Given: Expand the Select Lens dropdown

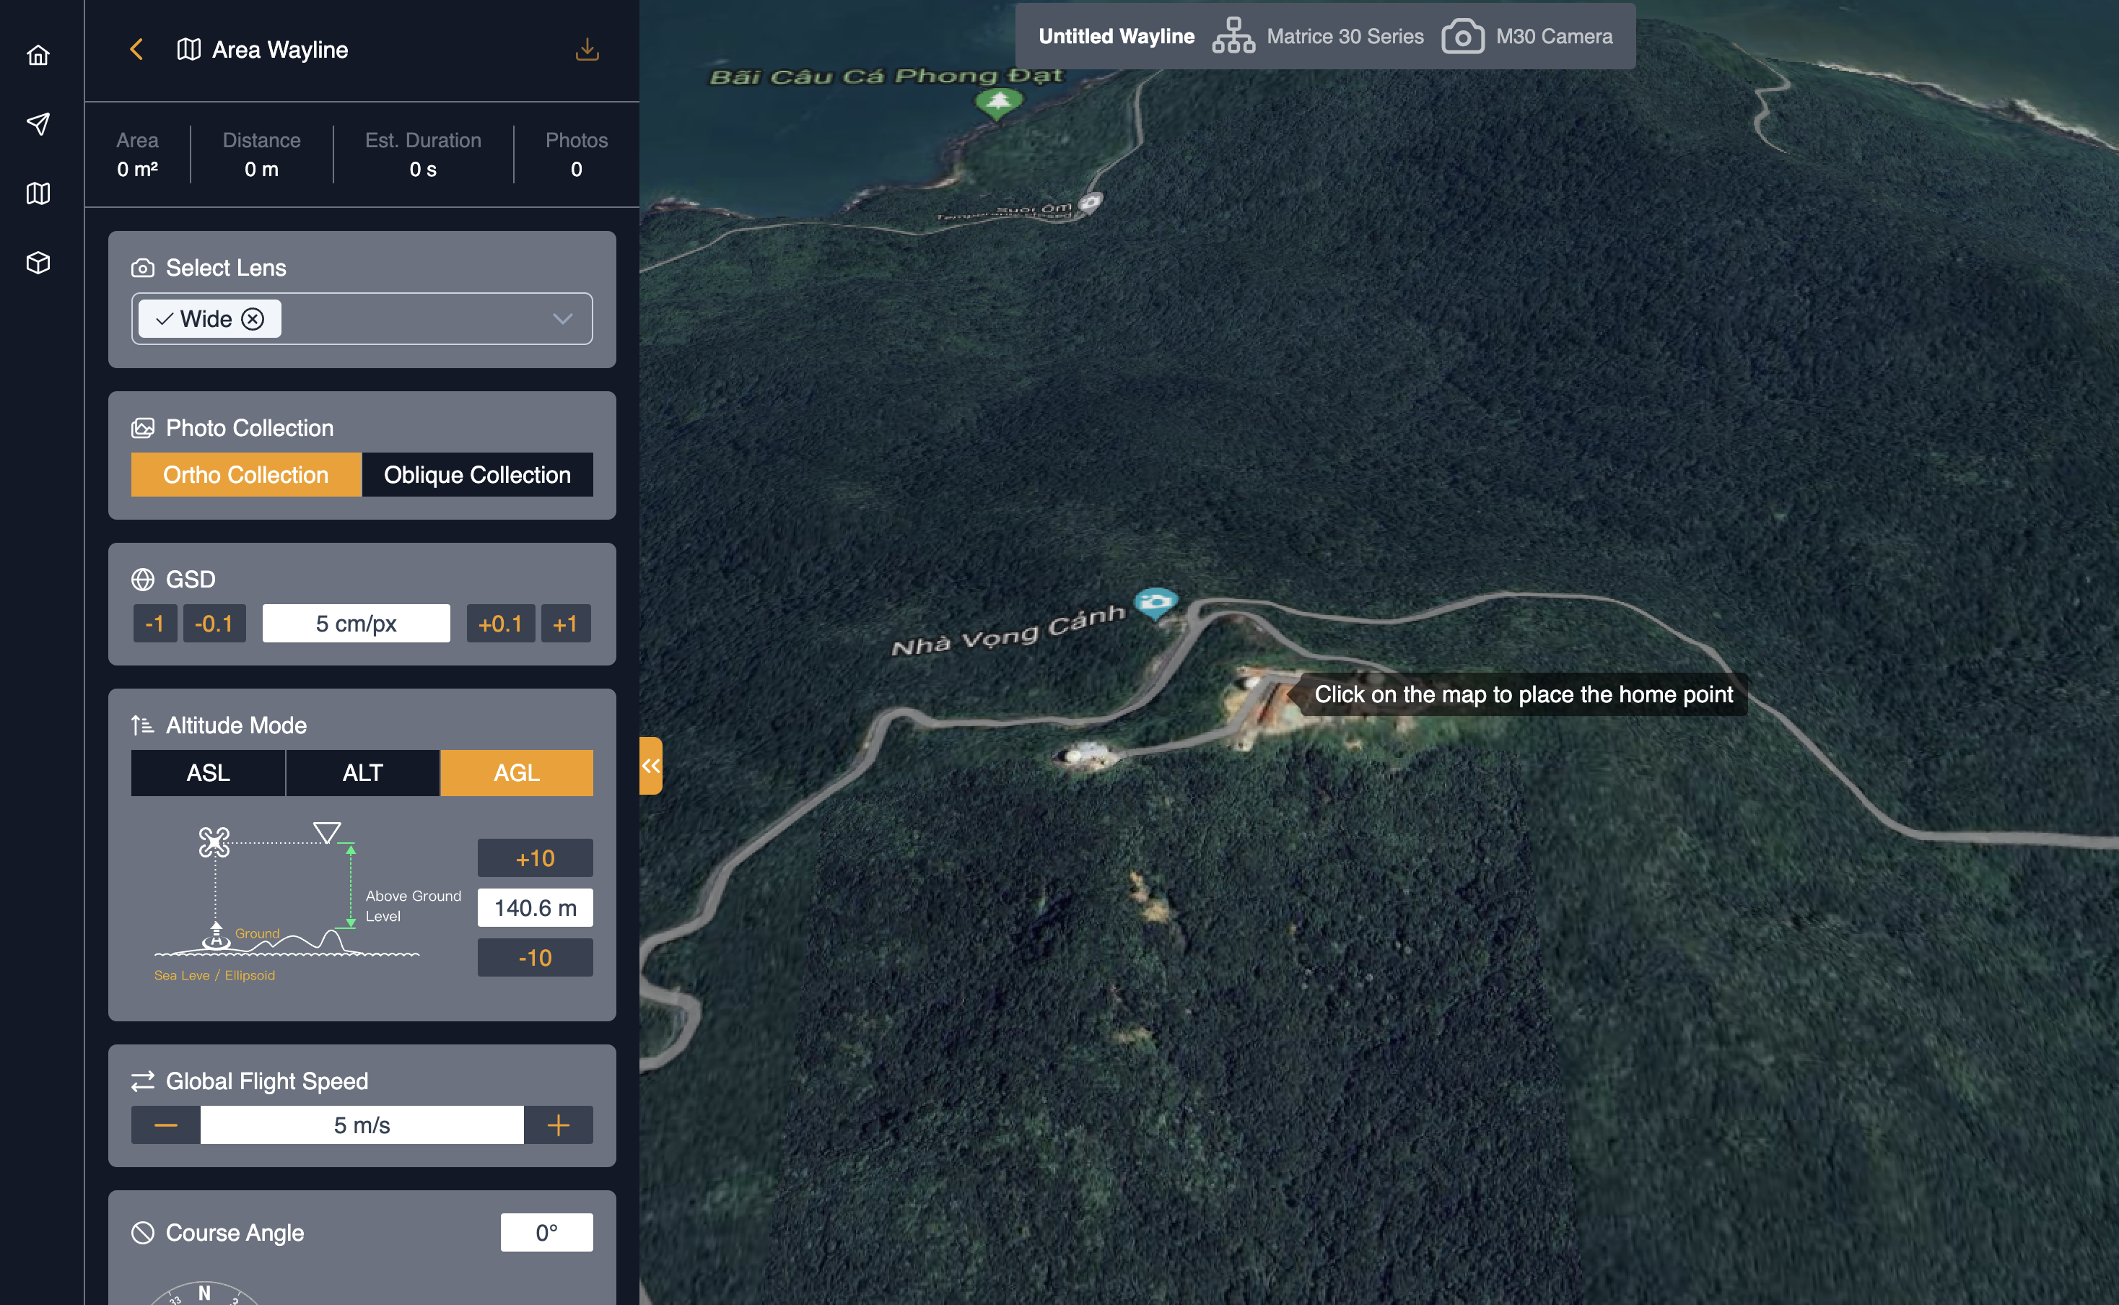Looking at the screenshot, I should pyautogui.click(x=562, y=319).
